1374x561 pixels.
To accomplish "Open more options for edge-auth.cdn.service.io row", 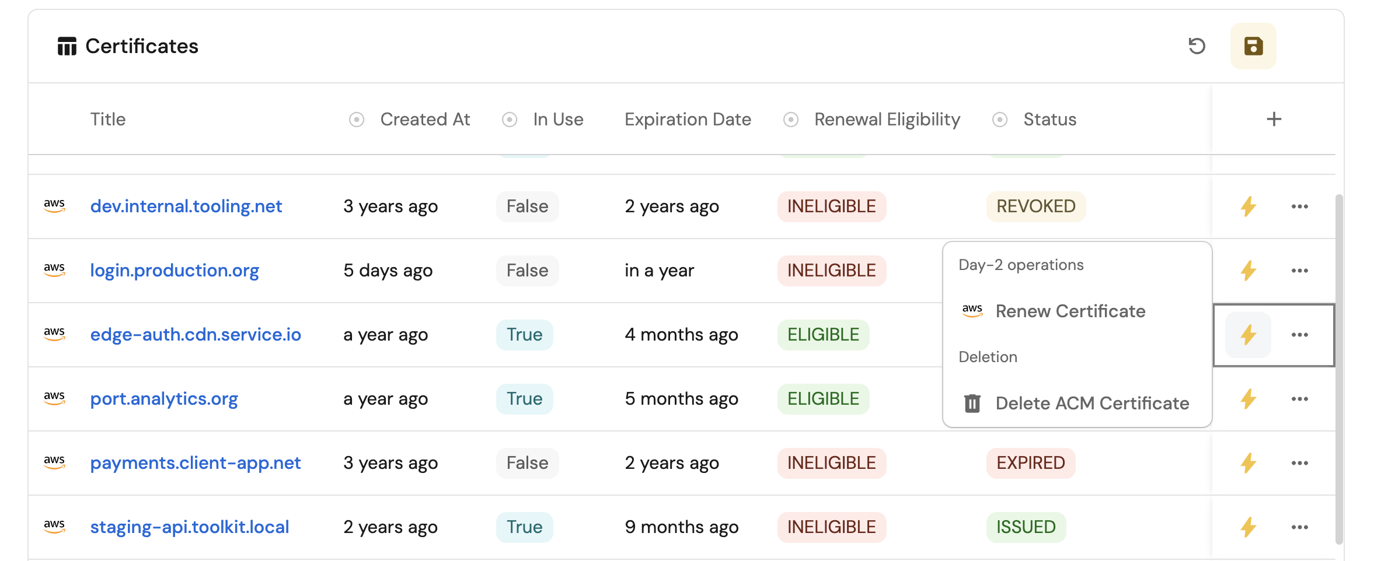I will 1299,335.
